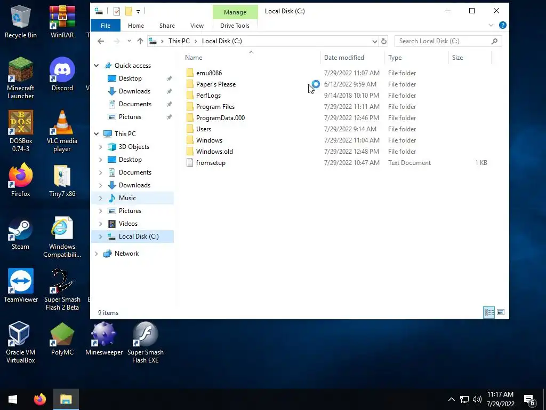The width and height of the screenshot is (546, 410).
Task: Launch WinRAR from the desktop
Action: tap(62, 21)
